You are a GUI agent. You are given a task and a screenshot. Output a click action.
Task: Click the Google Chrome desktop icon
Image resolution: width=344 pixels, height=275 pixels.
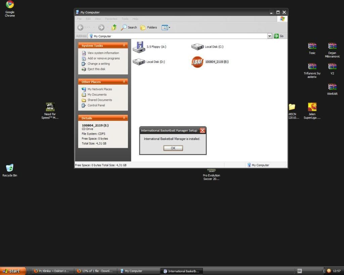point(10,5)
